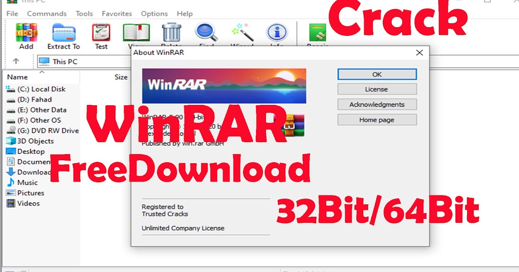Click 'Unlimited Company License' text

tap(183, 228)
